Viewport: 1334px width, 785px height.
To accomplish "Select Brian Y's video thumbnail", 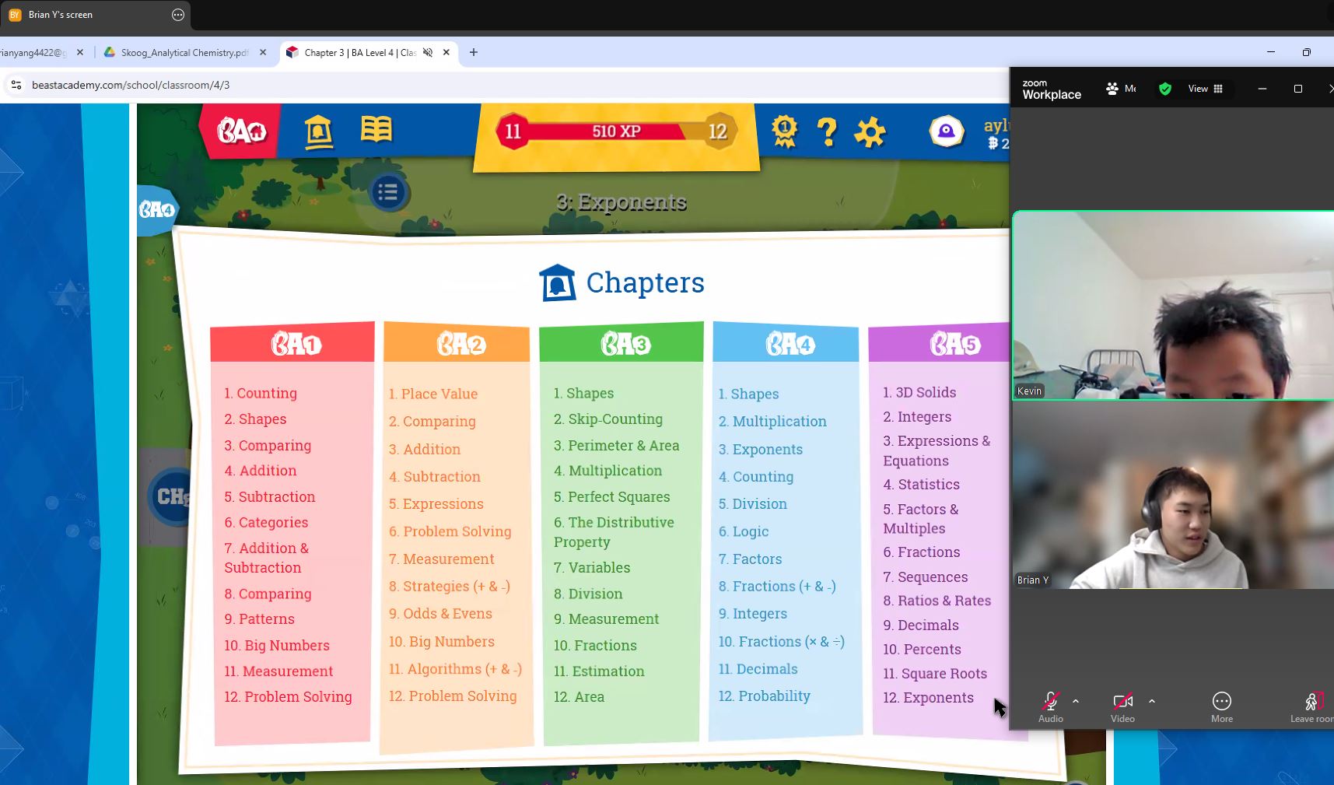I will tap(1173, 495).
